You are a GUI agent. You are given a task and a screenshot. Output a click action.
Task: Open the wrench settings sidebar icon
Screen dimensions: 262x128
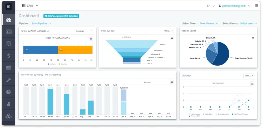(9, 80)
